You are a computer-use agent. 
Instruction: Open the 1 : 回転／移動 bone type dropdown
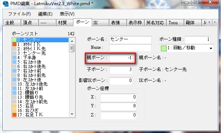186,48
